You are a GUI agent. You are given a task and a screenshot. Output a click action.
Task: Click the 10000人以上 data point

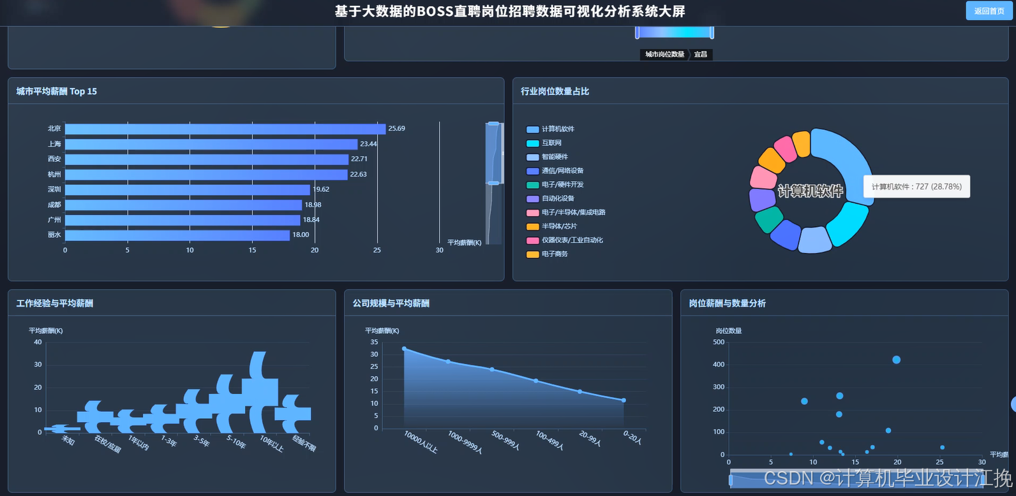click(x=404, y=349)
